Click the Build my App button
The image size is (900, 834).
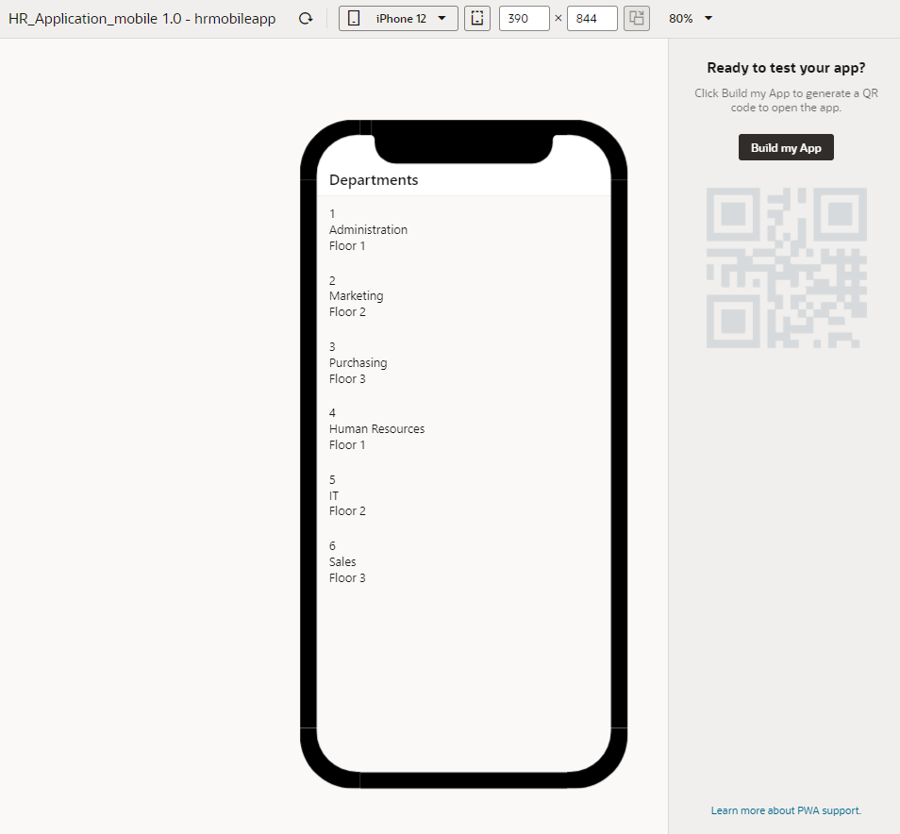(785, 147)
